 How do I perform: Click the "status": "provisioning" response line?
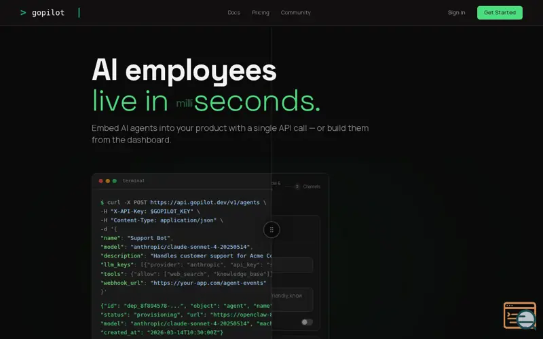tap(186, 315)
